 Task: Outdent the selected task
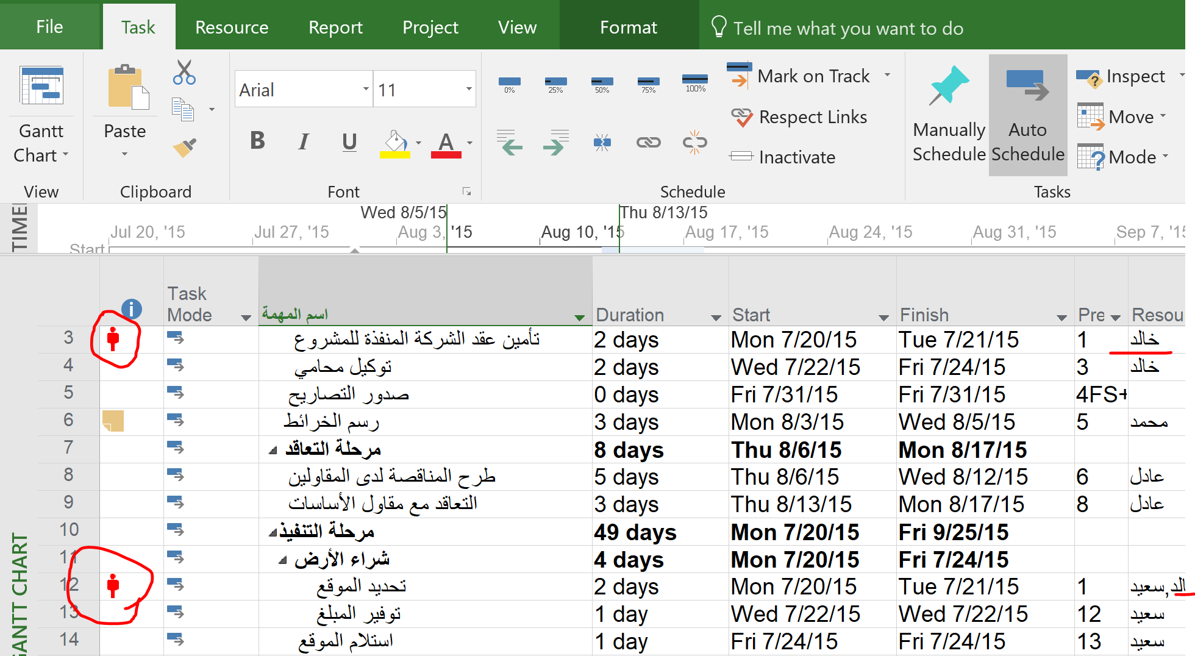[x=509, y=143]
